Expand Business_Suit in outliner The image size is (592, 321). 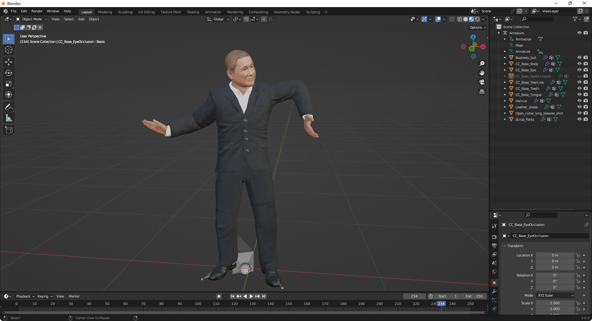(x=505, y=58)
